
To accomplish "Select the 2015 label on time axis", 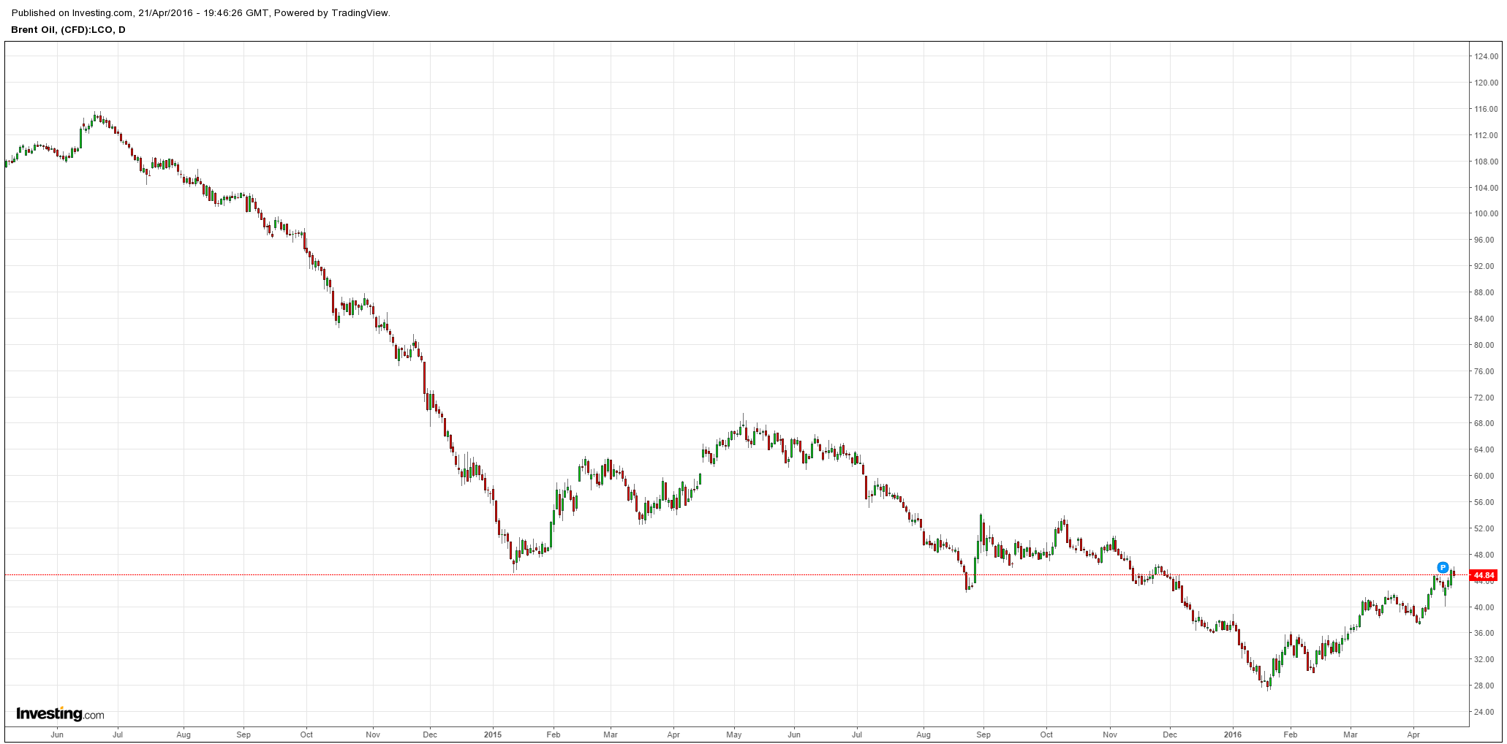I will click(493, 734).
